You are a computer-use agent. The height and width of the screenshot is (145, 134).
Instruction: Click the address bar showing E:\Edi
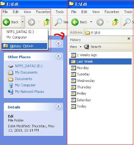109,33
